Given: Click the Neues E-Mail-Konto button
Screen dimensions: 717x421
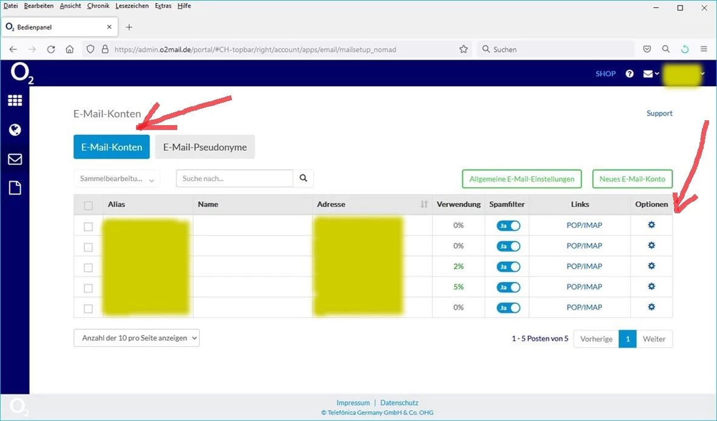Looking at the screenshot, I should 633,179.
